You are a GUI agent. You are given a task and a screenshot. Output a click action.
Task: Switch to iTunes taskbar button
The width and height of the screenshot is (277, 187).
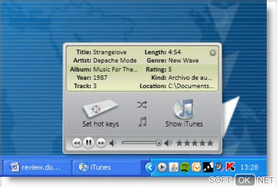(107, 167)
